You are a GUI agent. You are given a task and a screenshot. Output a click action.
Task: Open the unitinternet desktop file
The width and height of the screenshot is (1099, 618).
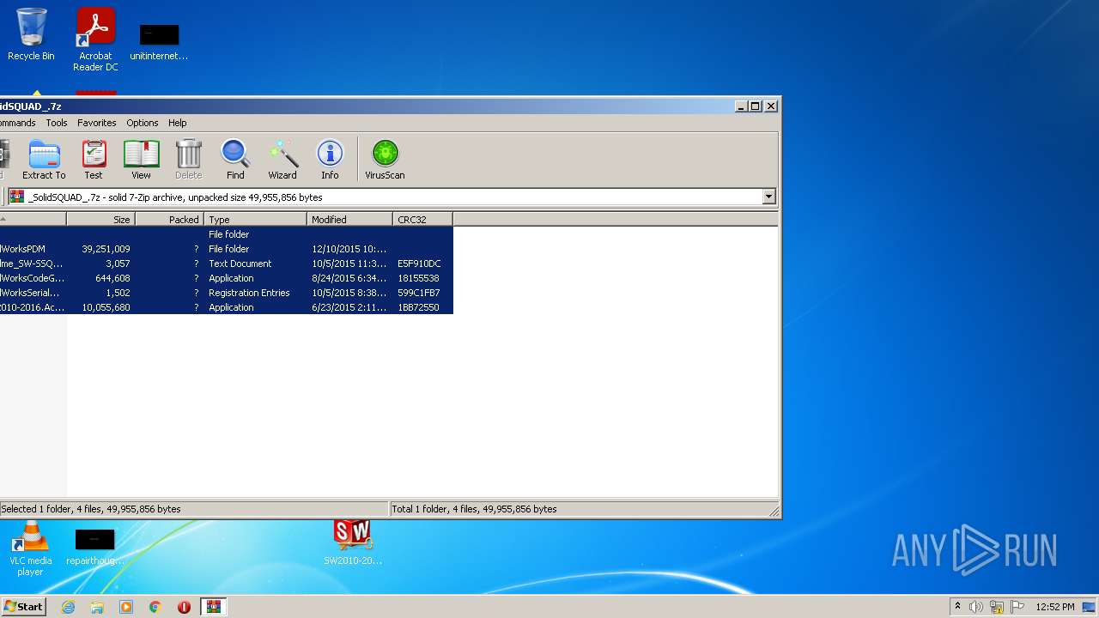coord(159,41)
